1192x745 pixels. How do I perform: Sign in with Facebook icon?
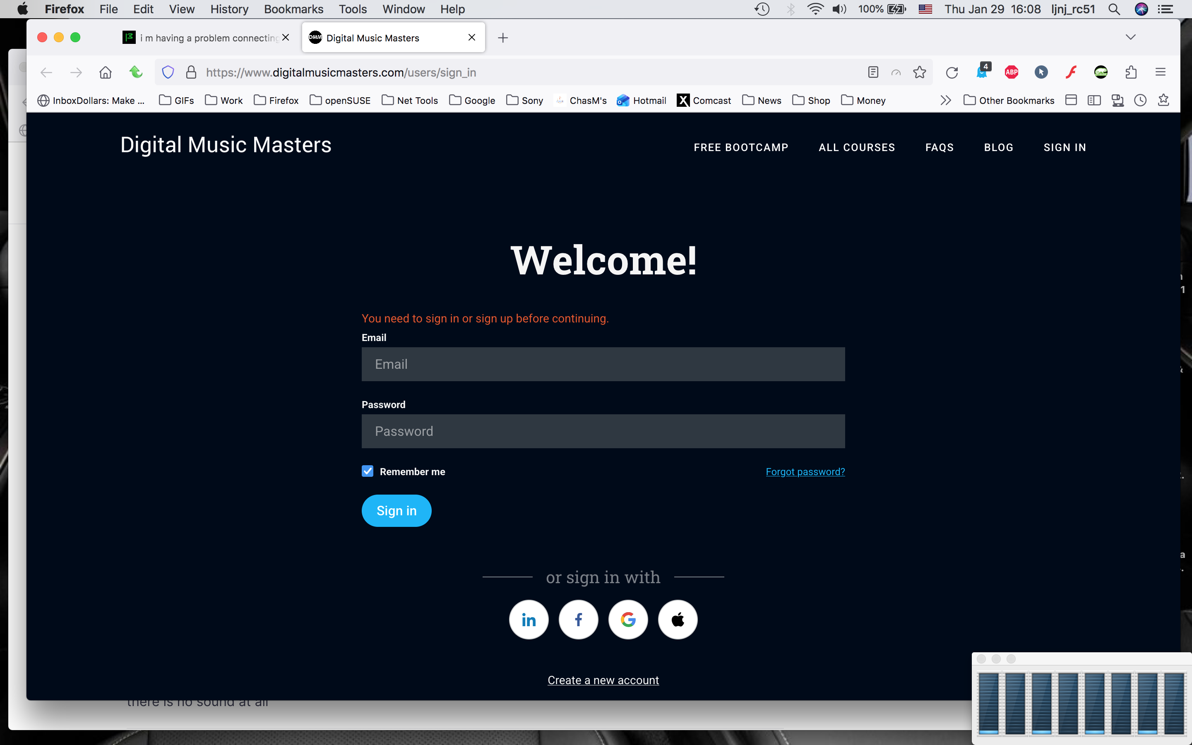click(x=578, y=619)
